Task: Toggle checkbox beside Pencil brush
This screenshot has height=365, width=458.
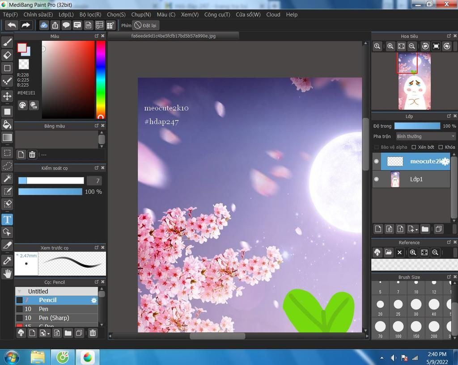Action: pyautogui.click(x=19, y=300)
